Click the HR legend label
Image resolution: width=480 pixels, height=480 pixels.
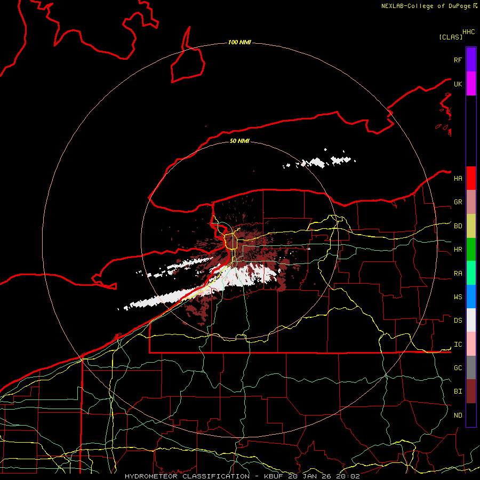click(x=458, y=250)
